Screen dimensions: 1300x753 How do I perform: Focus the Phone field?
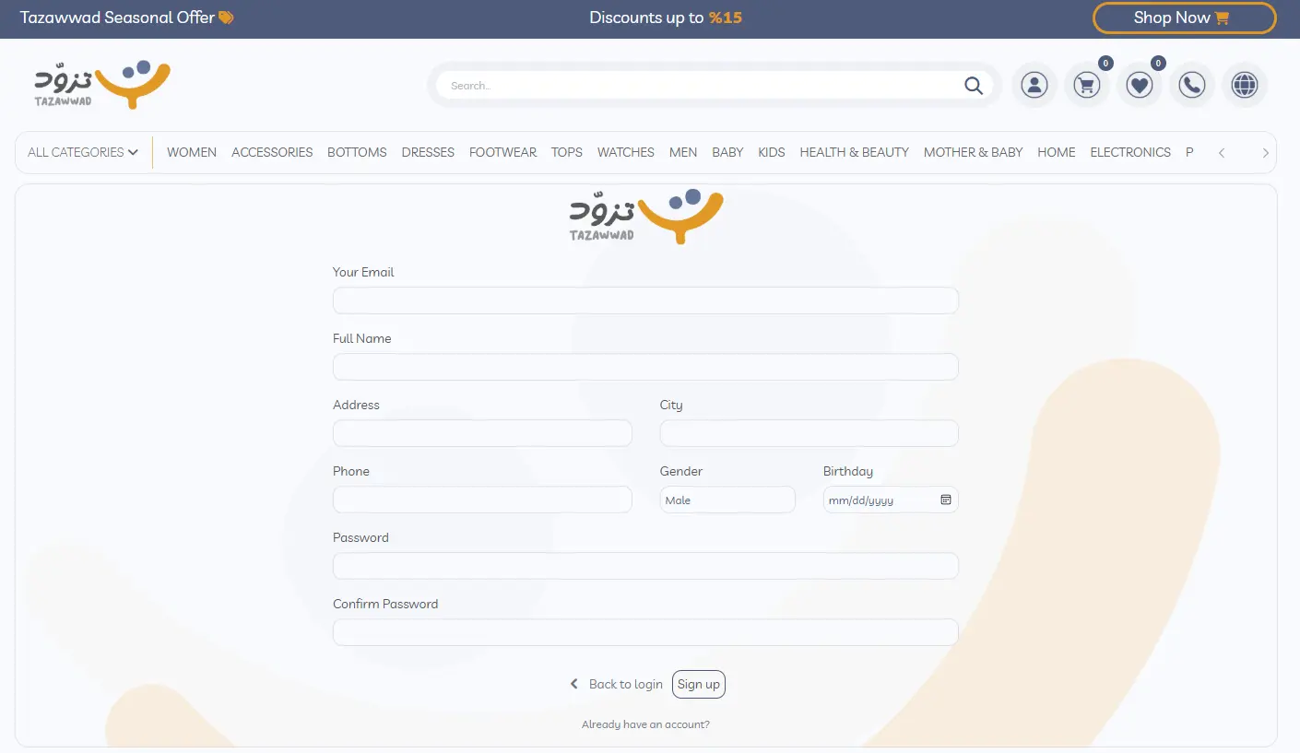point(482,500)
